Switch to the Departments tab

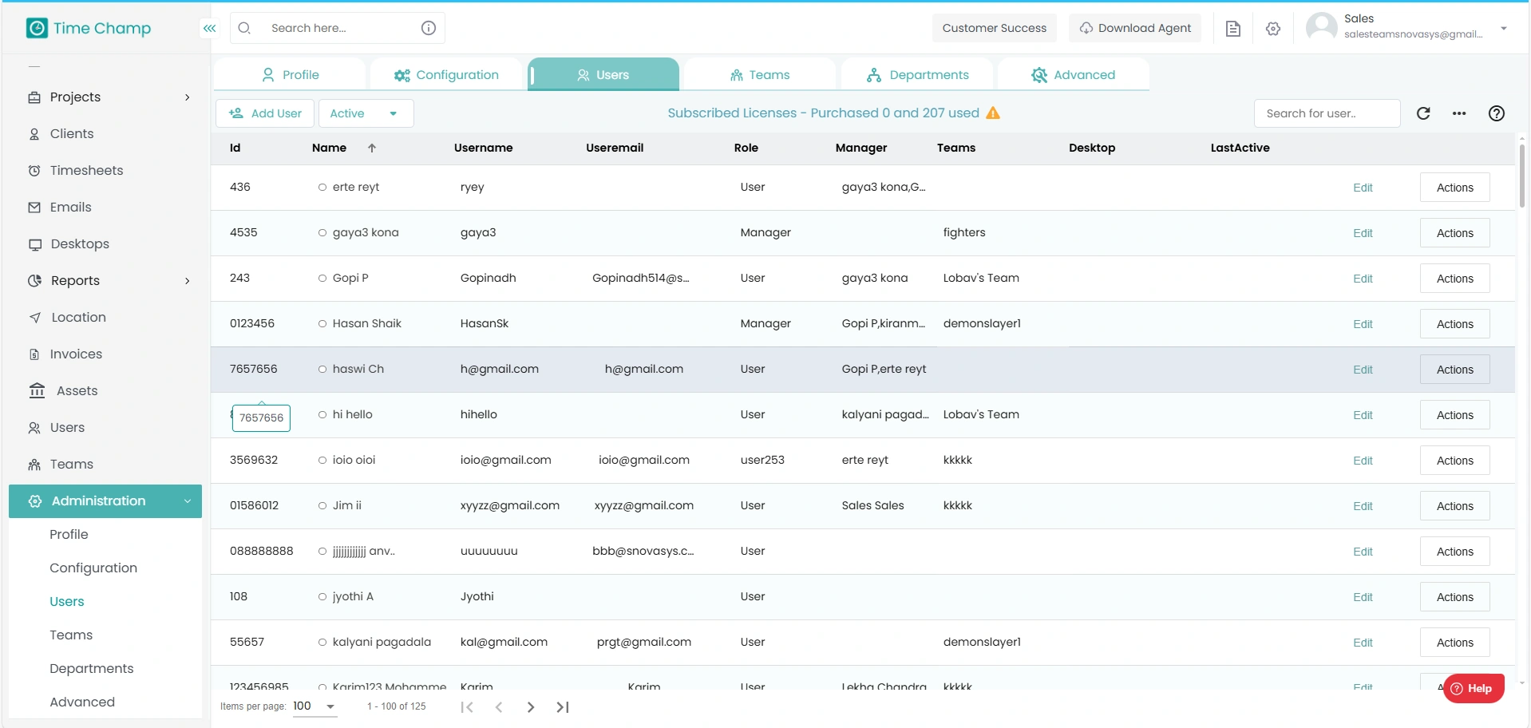[x=918, y=75]
